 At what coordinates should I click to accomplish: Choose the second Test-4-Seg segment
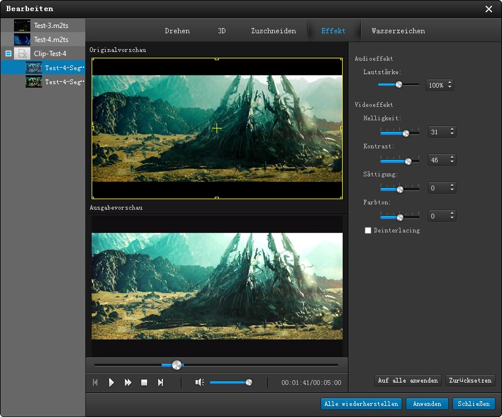43,82
